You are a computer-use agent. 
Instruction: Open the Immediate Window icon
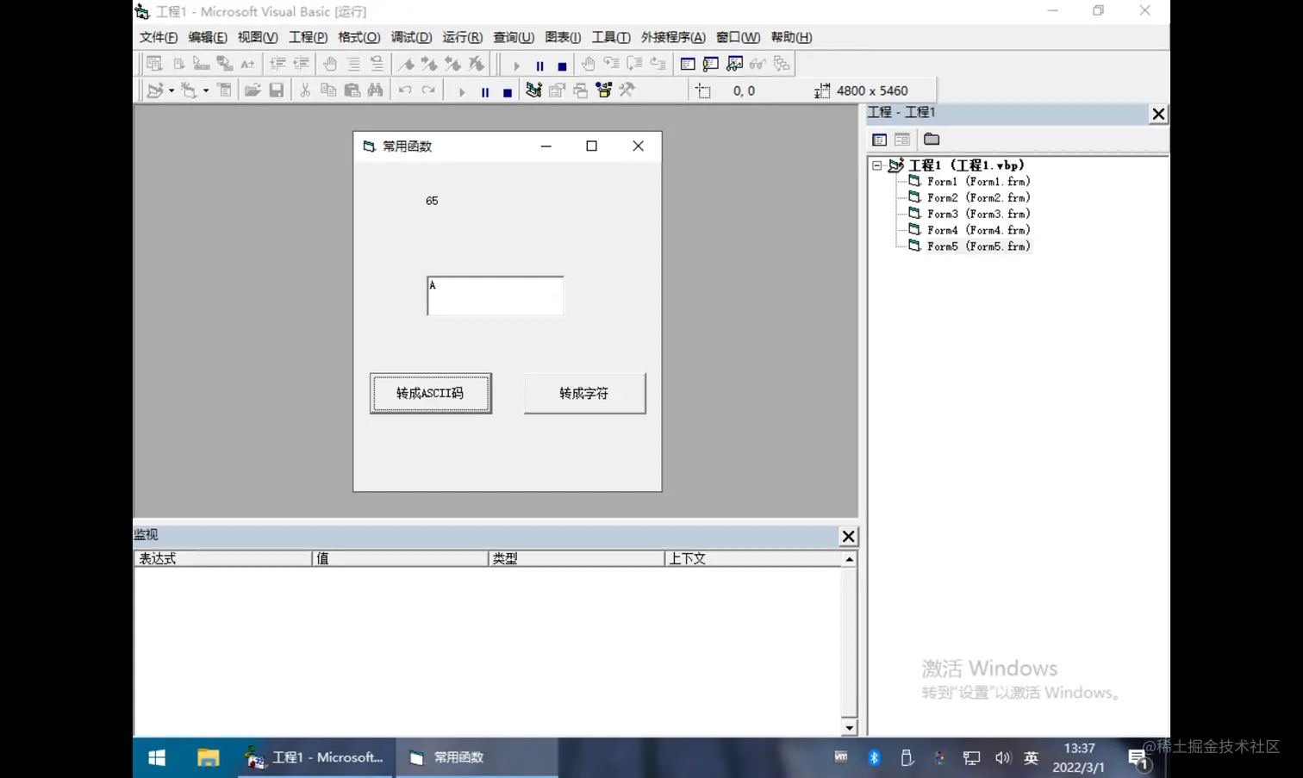711,64
